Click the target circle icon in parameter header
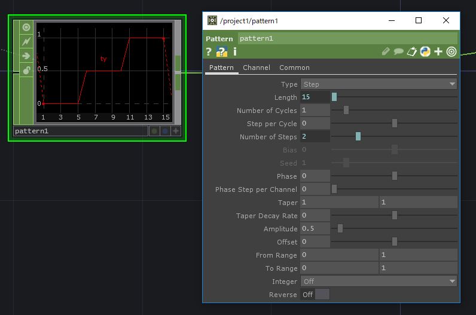This screenshot has height=315, width=476. (x=451, y=51)
